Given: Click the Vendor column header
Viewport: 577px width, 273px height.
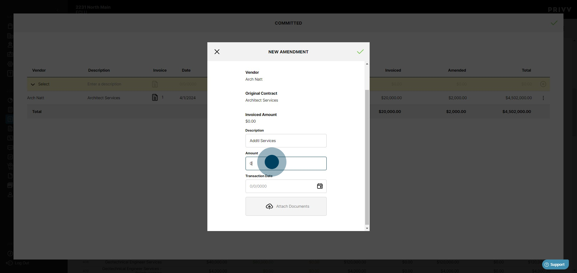Looking at the screenshot, I should coord(39,70).
